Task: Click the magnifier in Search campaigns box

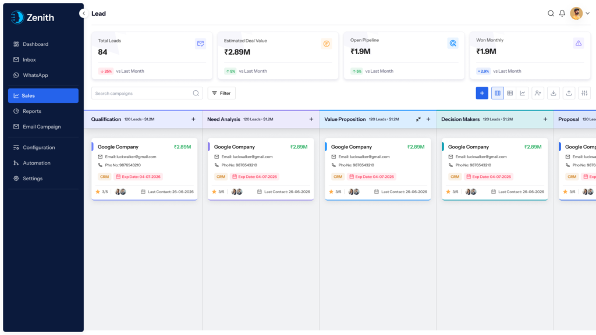Action: click(x=196, y=93)
